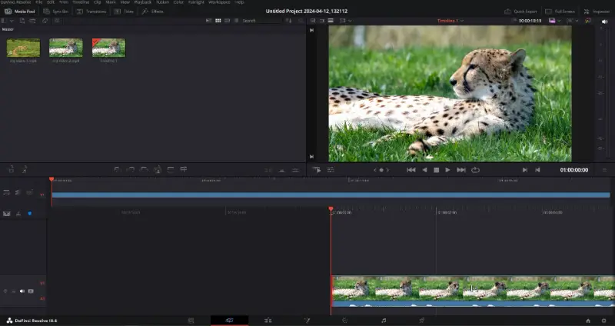Open the Media Pool panel
This screenshot has height=326, width=615.
(19, 12)
